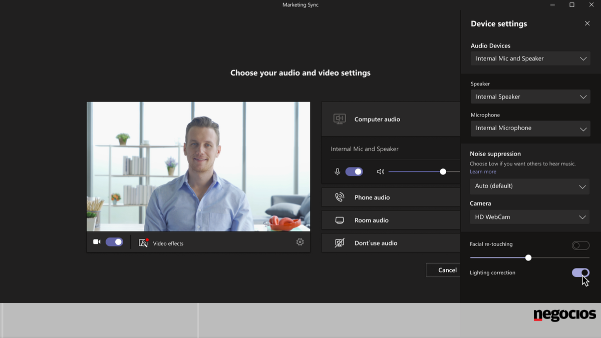The height and width of the screenshot is (338, 601).
Task: Click the video preview thumbnail
Action: coord(198,166)
